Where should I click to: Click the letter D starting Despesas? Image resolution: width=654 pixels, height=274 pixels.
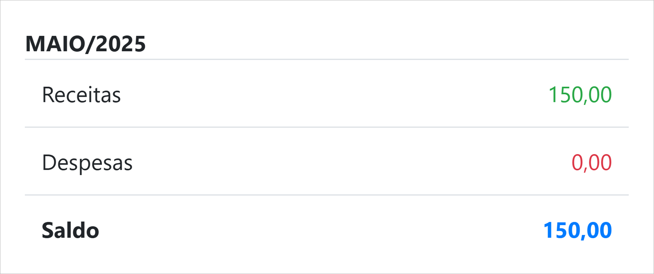coord(49,163)
